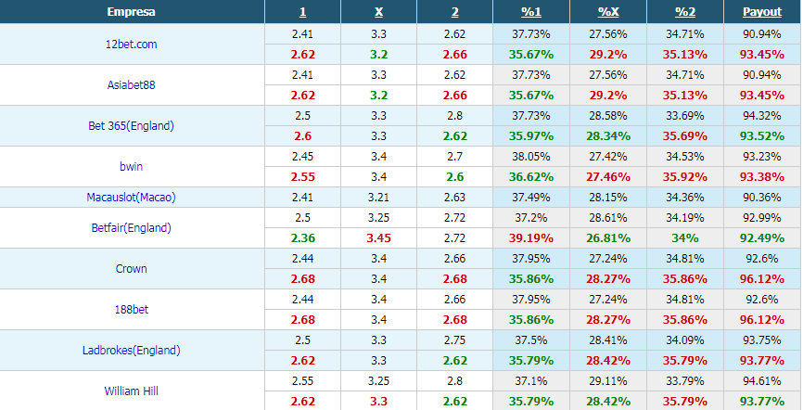Select Ladbrokes %1 value 37.5%
This screenshot has width=803, height=410.
[x=531, y=340]
